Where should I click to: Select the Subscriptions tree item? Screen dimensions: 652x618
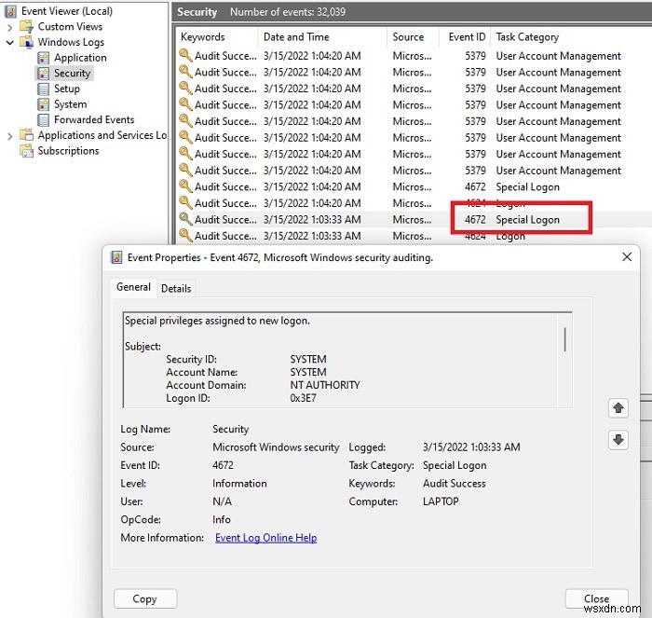point(68,151)
